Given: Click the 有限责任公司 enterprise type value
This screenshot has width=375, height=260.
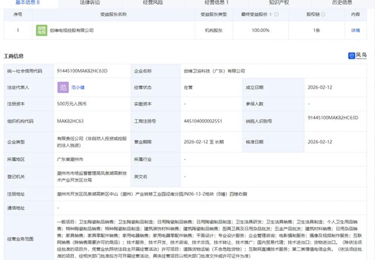Looking at the screenshot, I should pos(92,142).
